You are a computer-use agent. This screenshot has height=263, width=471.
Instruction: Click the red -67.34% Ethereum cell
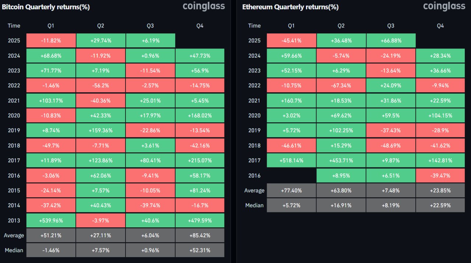click(341, 86)
